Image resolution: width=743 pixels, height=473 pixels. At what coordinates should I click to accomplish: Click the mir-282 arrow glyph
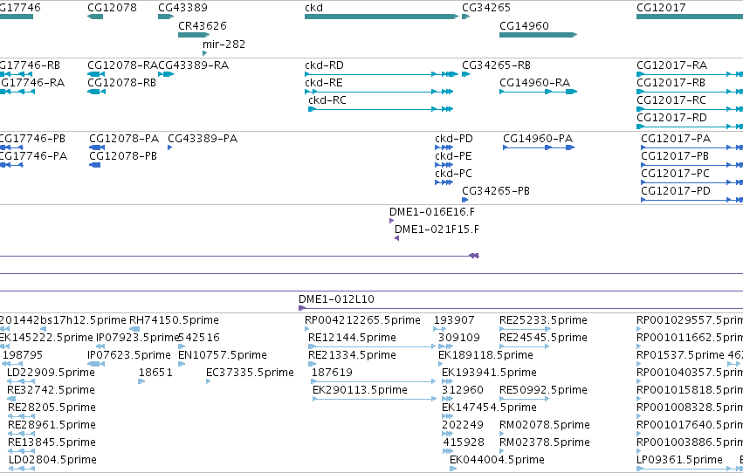click(x=204, y=53)
